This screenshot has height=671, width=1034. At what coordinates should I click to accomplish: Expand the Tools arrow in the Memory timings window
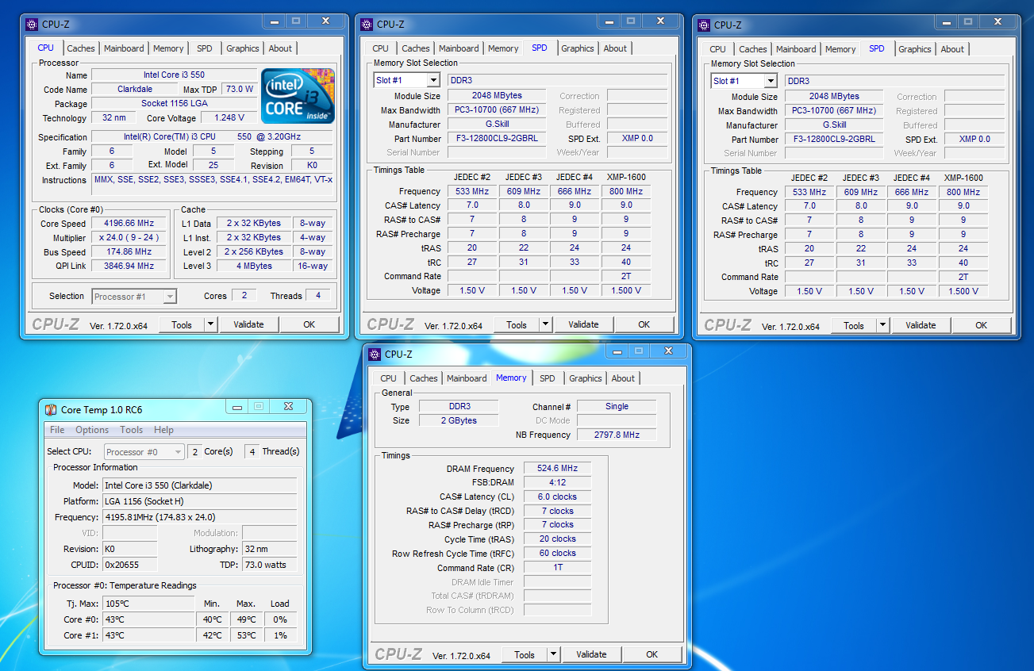553,654
